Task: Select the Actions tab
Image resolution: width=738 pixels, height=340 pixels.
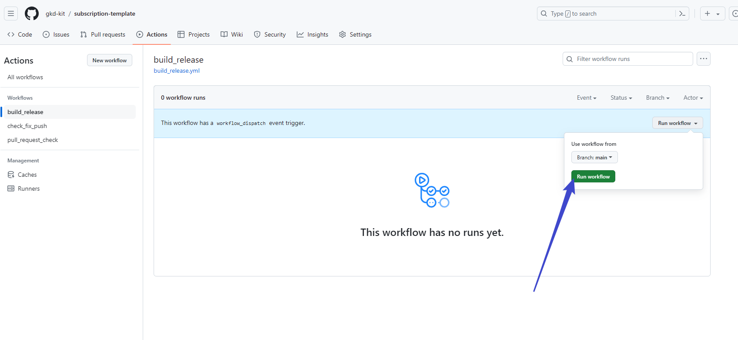Action: [151, 34]
